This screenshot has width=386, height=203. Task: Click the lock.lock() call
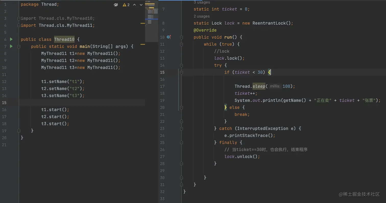(229, 58)
